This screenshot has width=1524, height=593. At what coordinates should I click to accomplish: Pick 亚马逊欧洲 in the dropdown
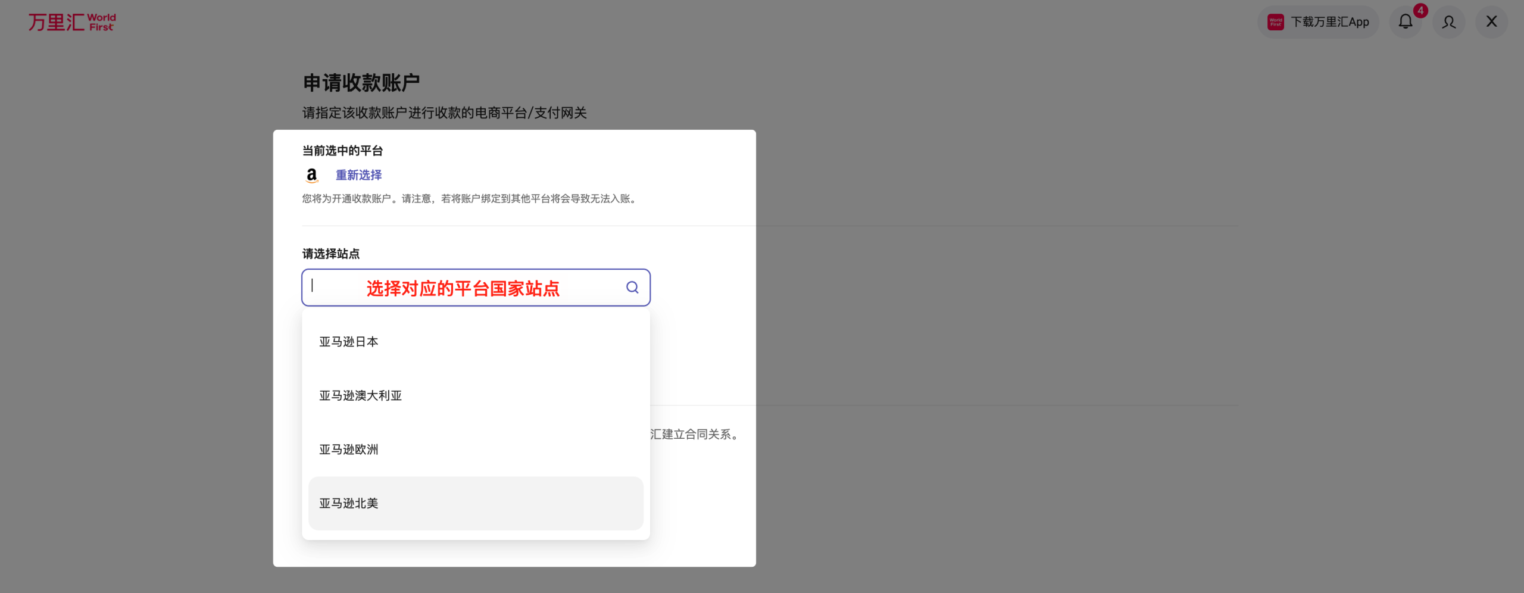click(x=349, y=450)
